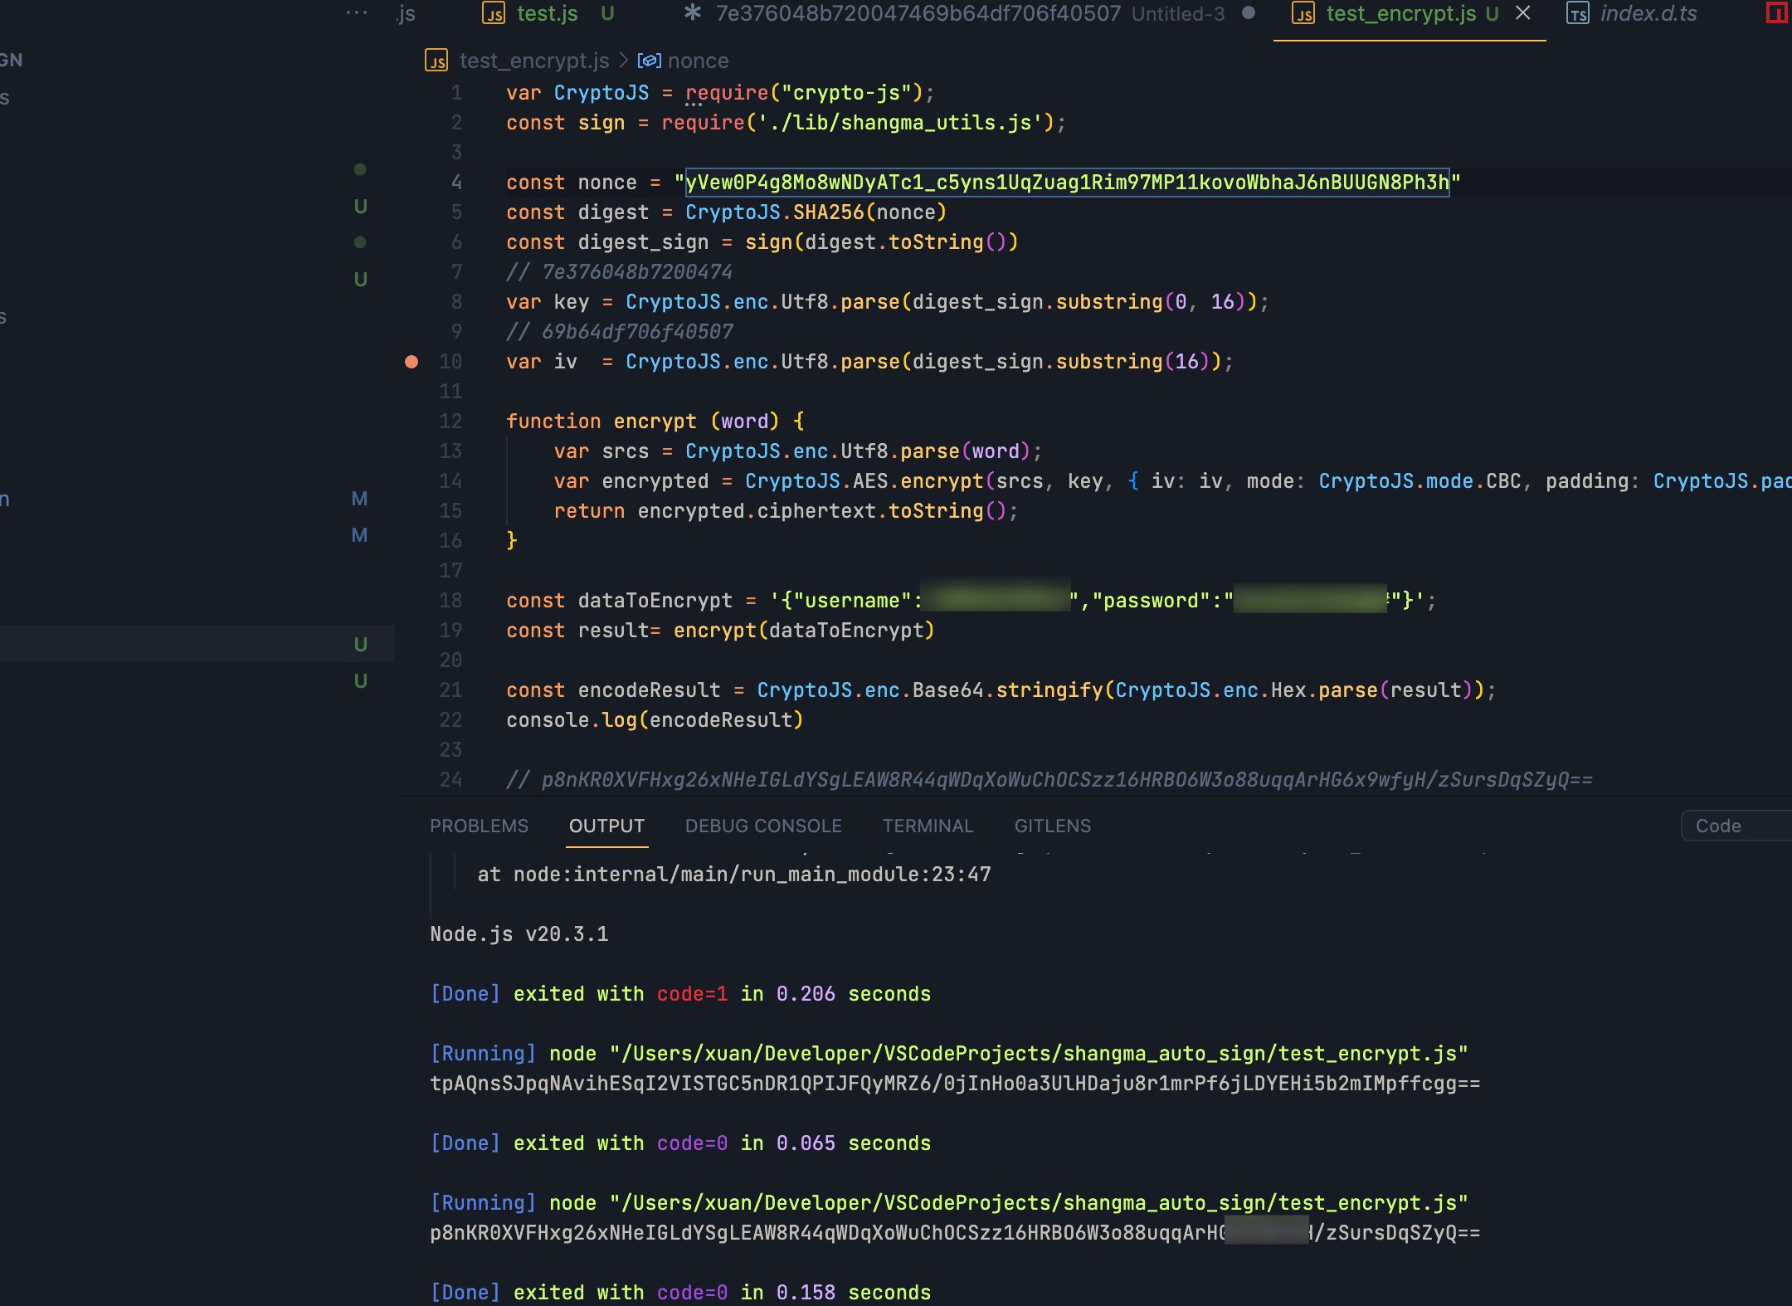Click the nonce symbol icon in breadcrumb

coord(649,61)
